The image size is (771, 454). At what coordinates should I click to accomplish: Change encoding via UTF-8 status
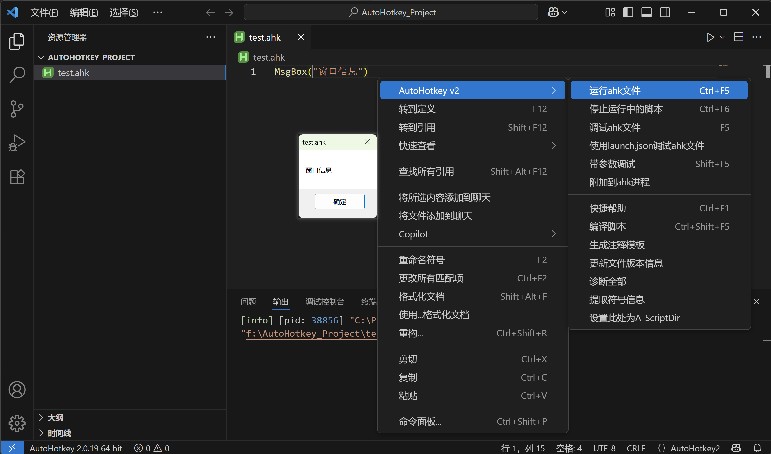click(x=604, y=448)
